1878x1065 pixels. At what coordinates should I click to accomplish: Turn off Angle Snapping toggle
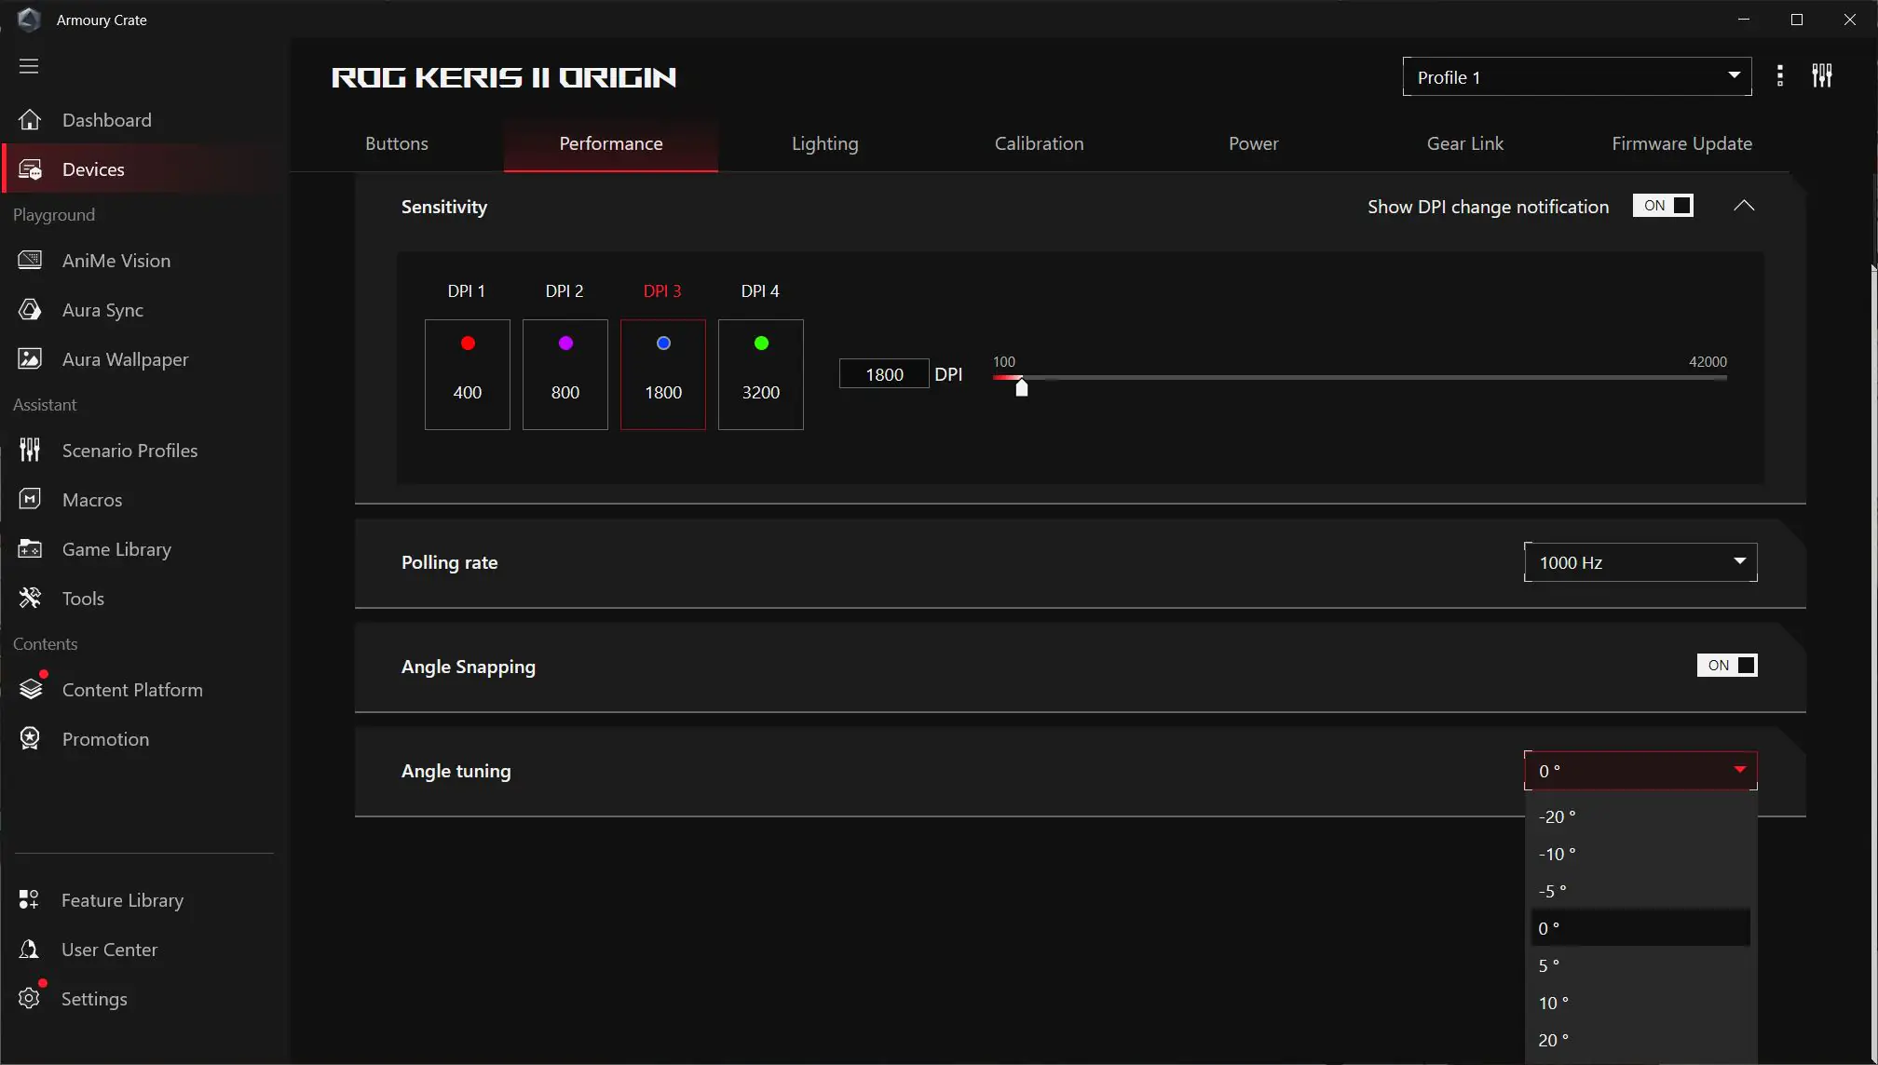tap(1726, 666)
